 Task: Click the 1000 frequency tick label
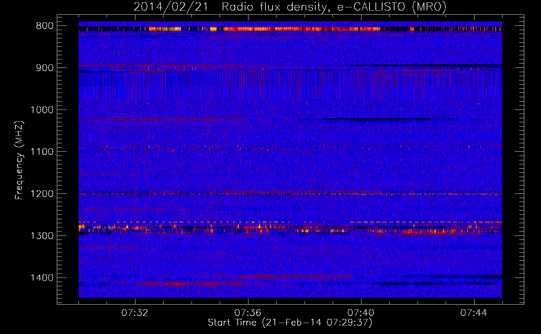click(42, 110)
